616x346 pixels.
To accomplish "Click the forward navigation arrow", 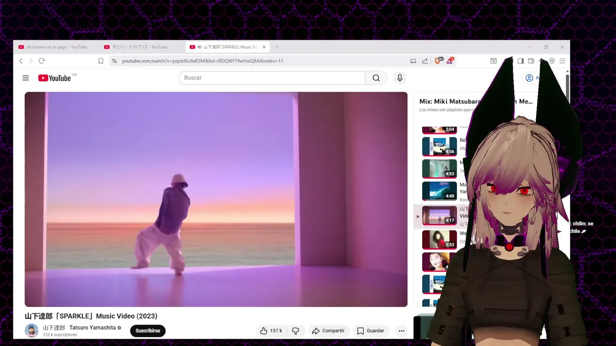I will pyautogui.click(x=31, y=61).
